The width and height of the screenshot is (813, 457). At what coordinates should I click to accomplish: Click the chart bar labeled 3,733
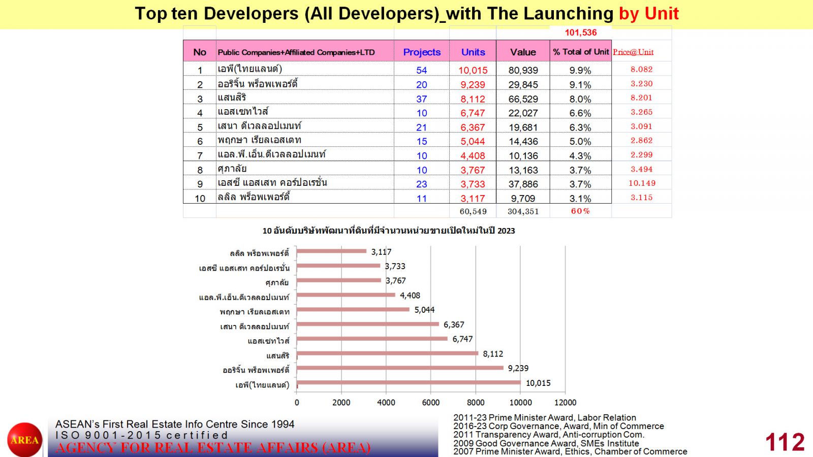click(x=338, y=266)
